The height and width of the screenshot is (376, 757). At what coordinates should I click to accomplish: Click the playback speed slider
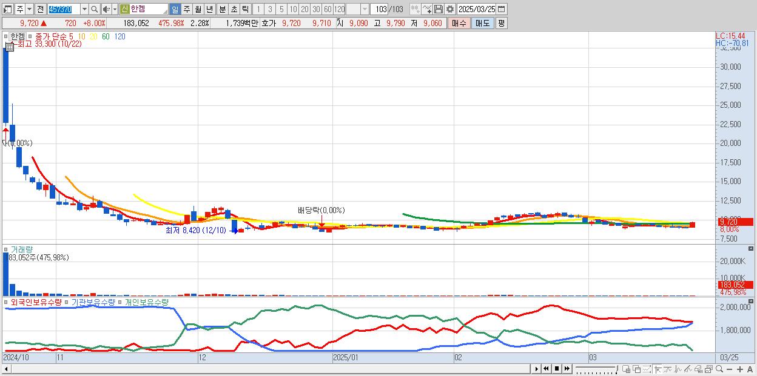596,369
